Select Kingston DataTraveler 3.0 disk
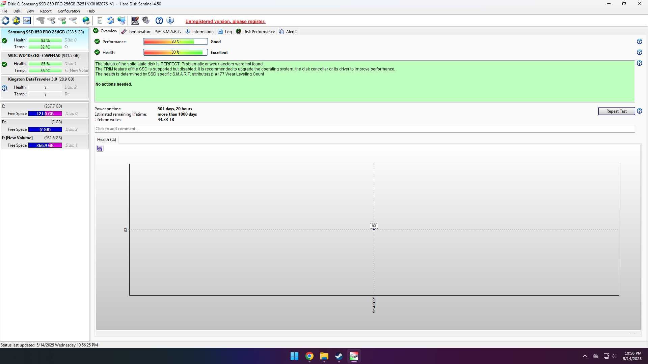The width and height of the screenshot is (648, 364). coord(45,86)
